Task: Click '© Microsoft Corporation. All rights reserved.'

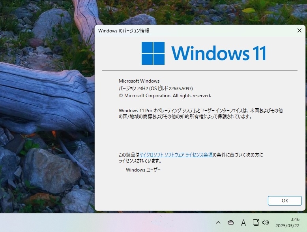Action: click(x=165, y=96)
